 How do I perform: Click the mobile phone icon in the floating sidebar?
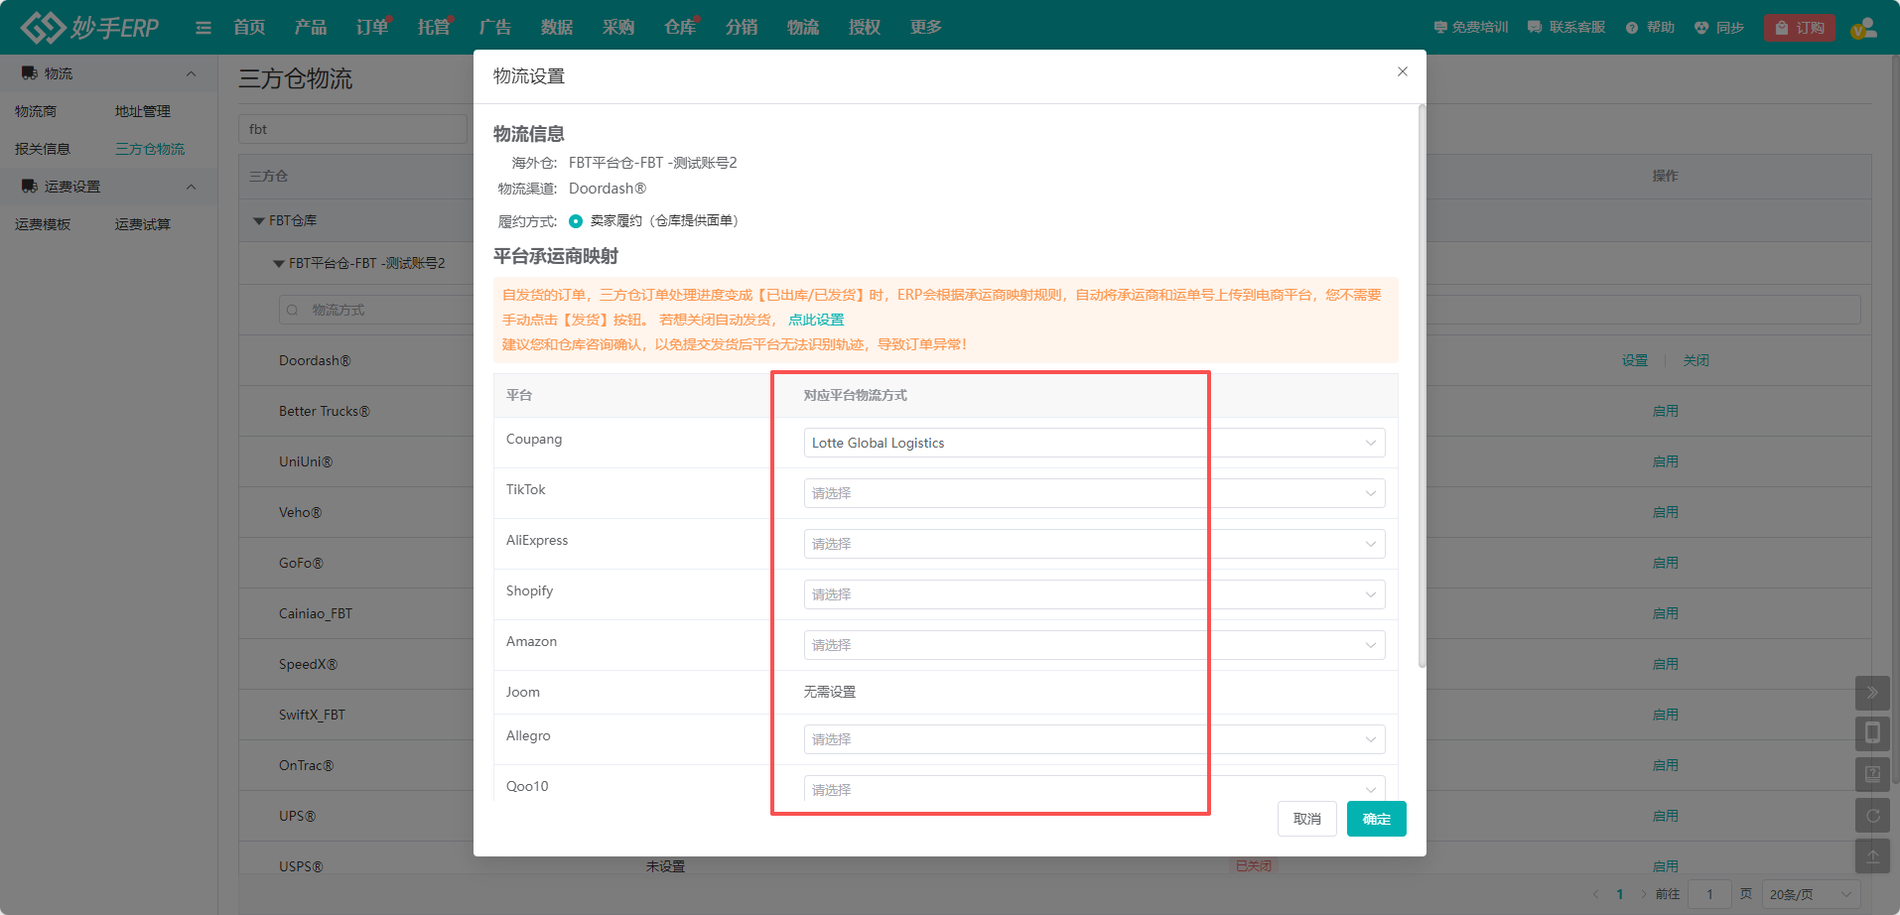click(1871, 733)
